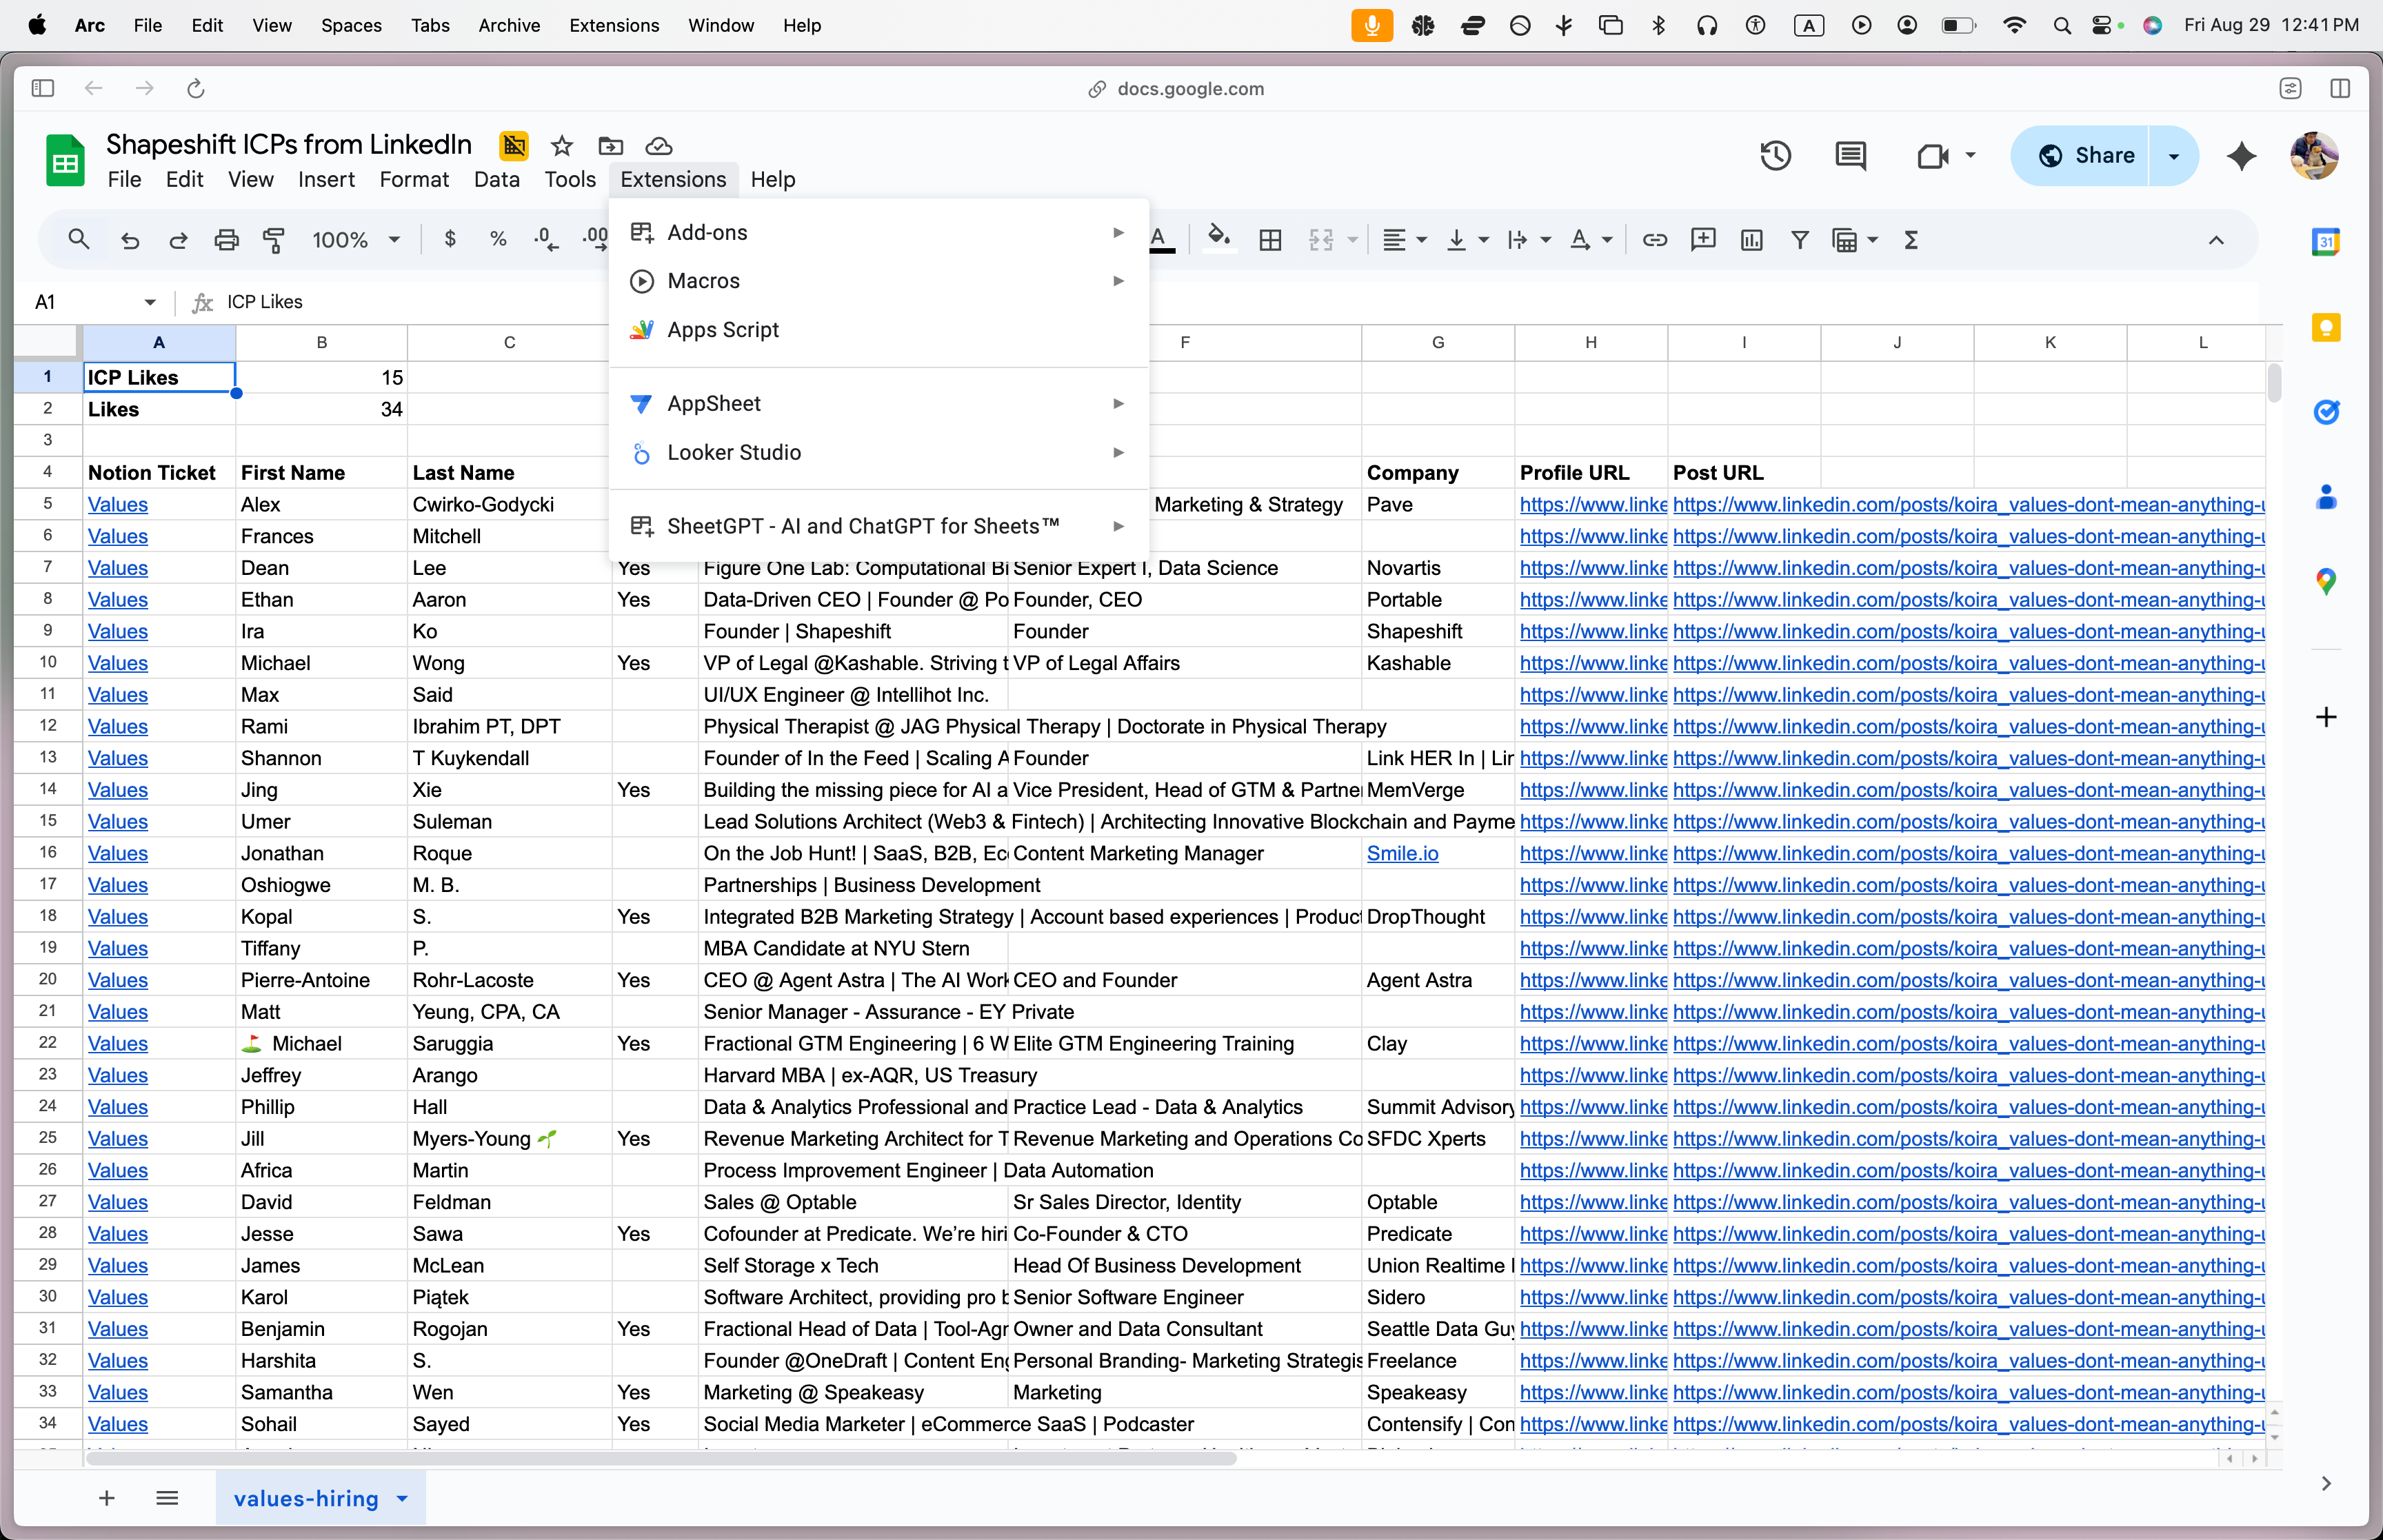Click the paint format roller icon
2383x1540 pixels.
pos(274,240)
